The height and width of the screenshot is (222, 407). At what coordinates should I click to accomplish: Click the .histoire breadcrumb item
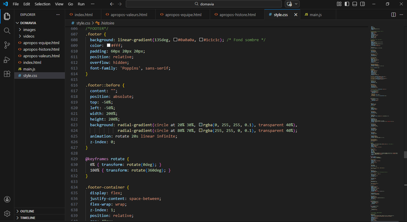click(108, 23)
